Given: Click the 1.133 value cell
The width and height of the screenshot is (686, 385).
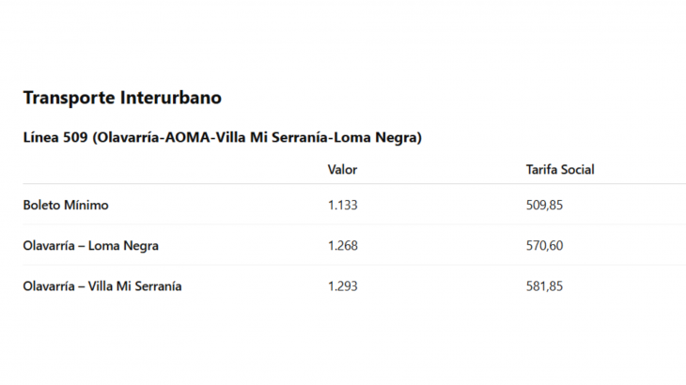Looking at the screenshot, I should 343,205.
